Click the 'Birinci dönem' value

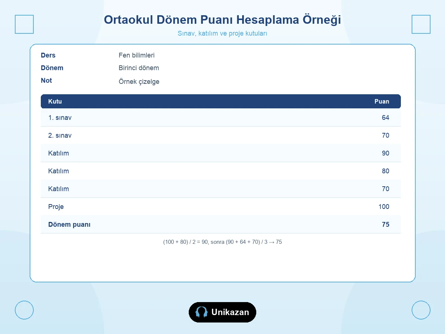(139, 68)
